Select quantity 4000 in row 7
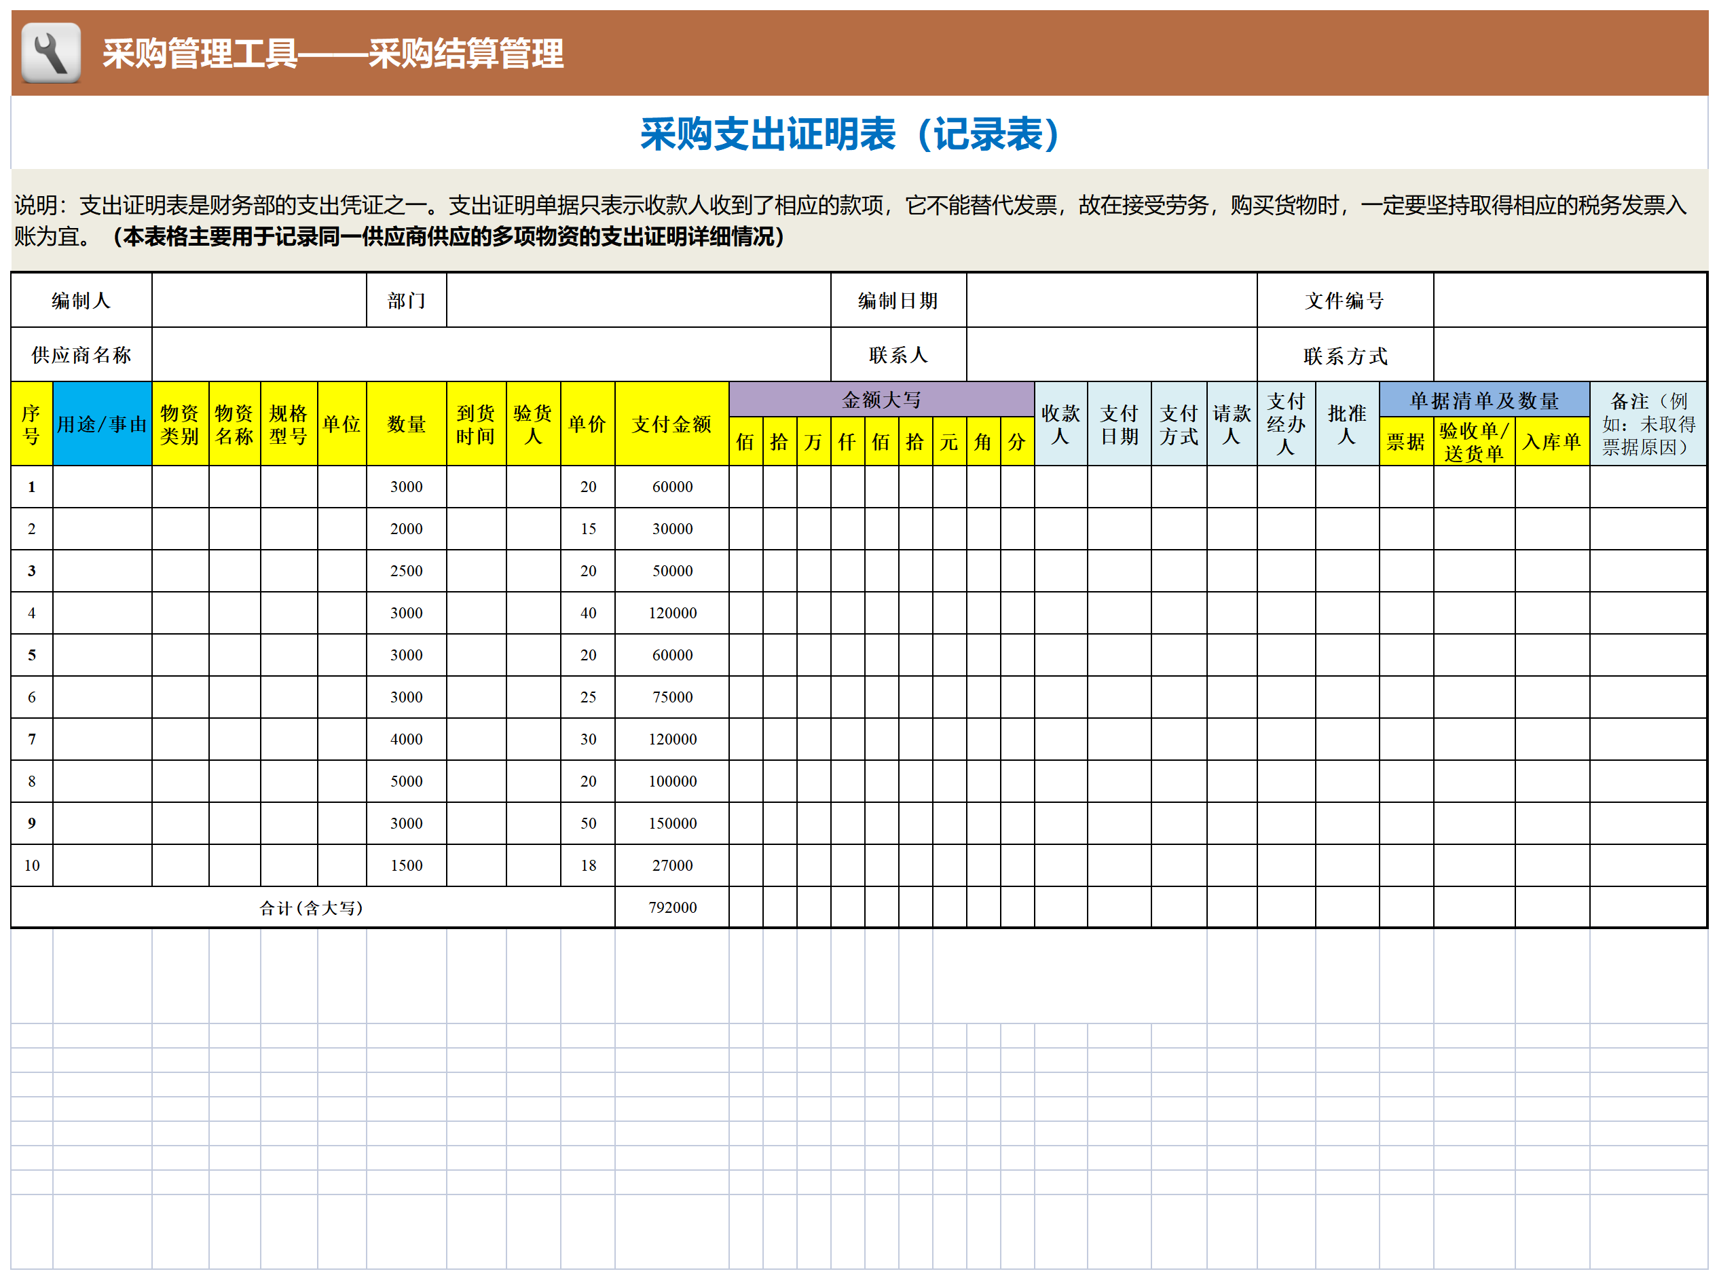Screen dimensions: 1719x1280 tap(406, 738)
